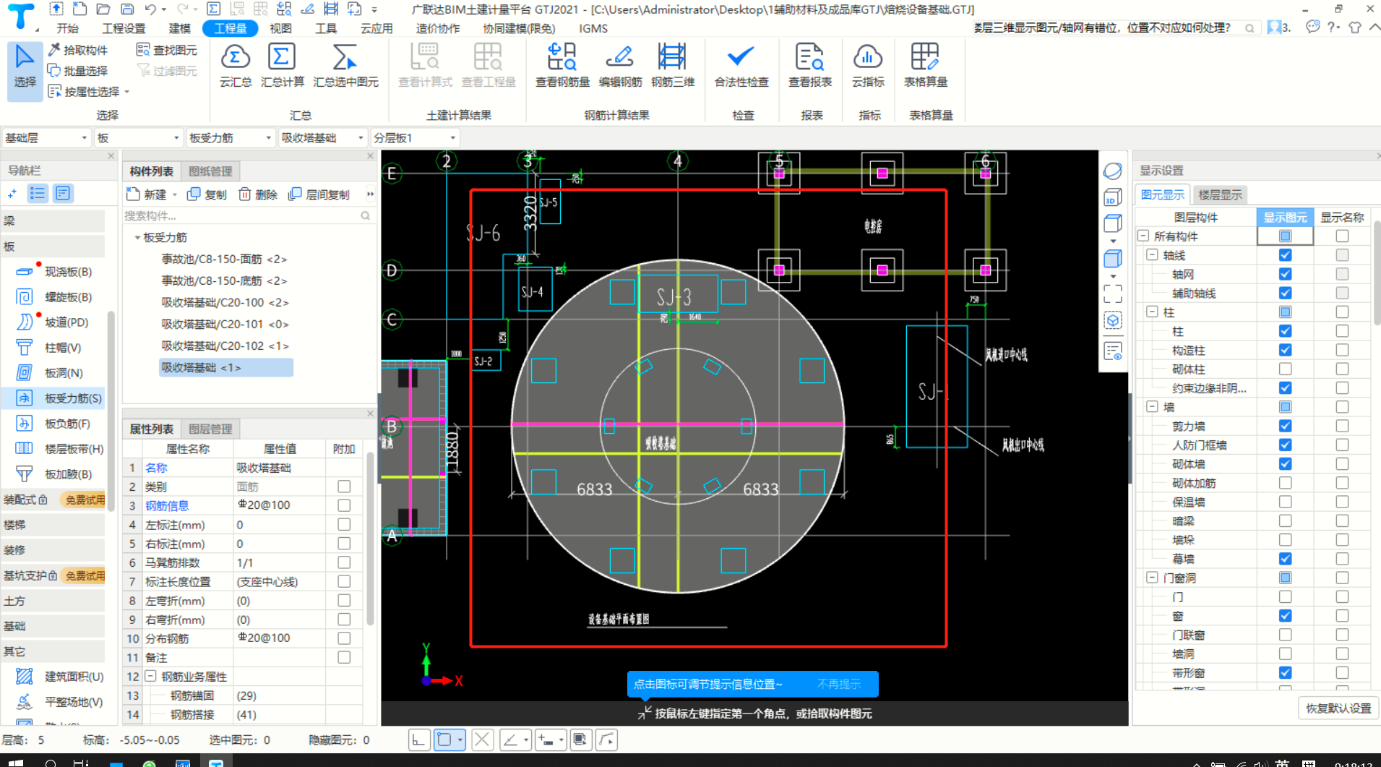
Task: Run 合法性检查 check
Action: (741, 65)
